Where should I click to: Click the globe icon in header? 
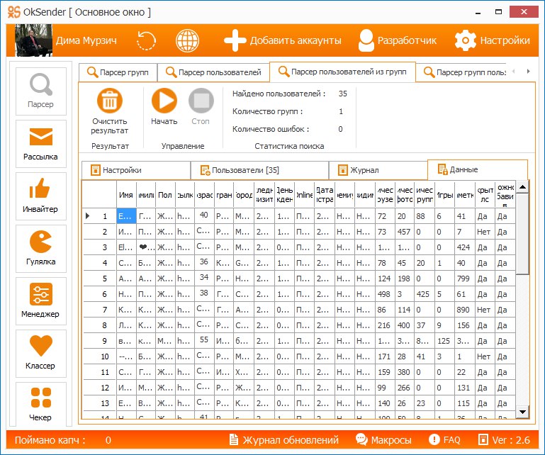(187, 40)
